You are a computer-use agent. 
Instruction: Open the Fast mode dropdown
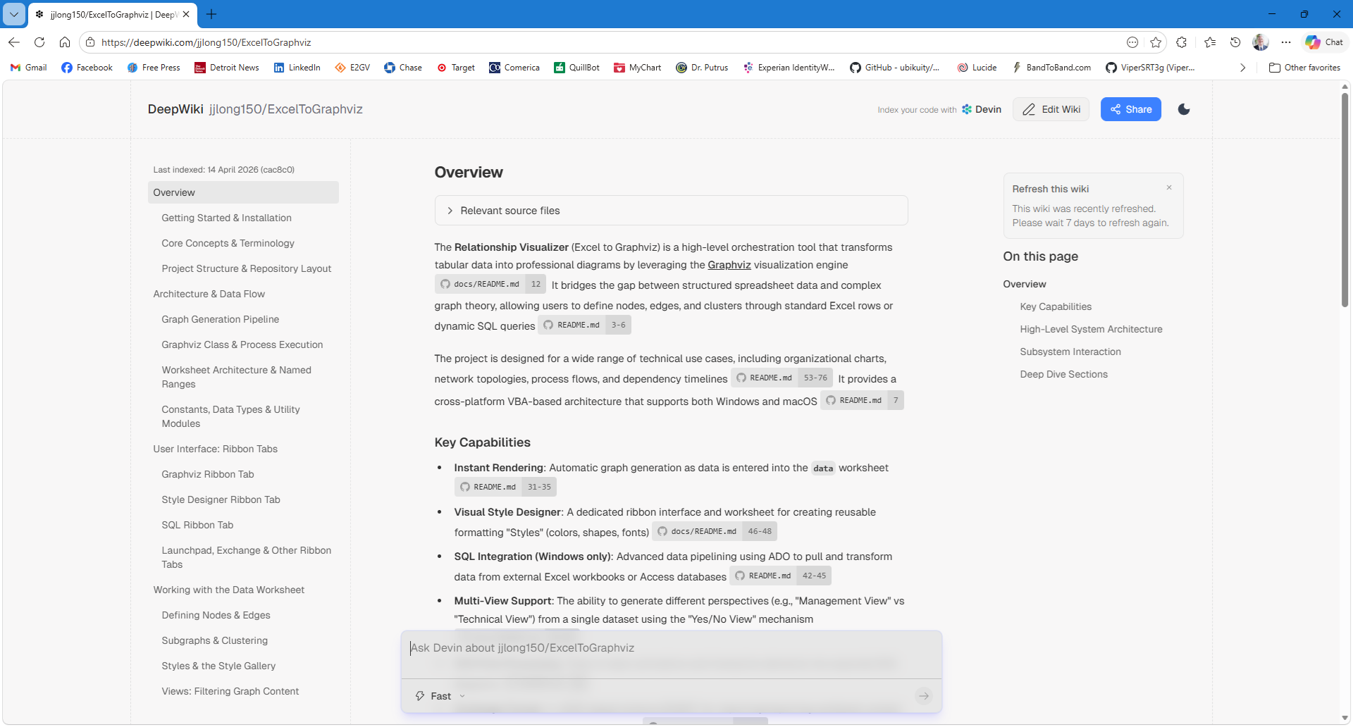[x=441, y=696]
